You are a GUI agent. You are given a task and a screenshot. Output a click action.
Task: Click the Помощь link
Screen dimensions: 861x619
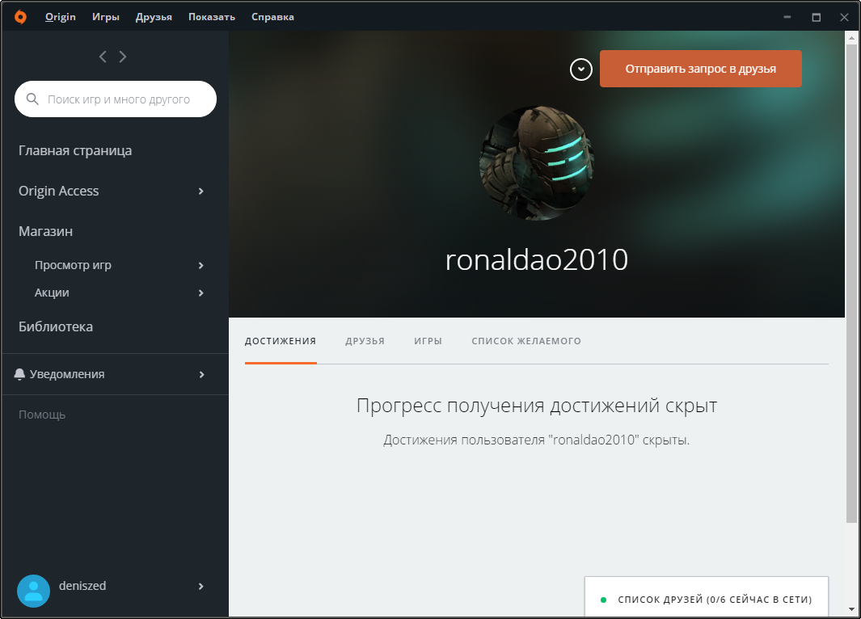tap(42, 415)
